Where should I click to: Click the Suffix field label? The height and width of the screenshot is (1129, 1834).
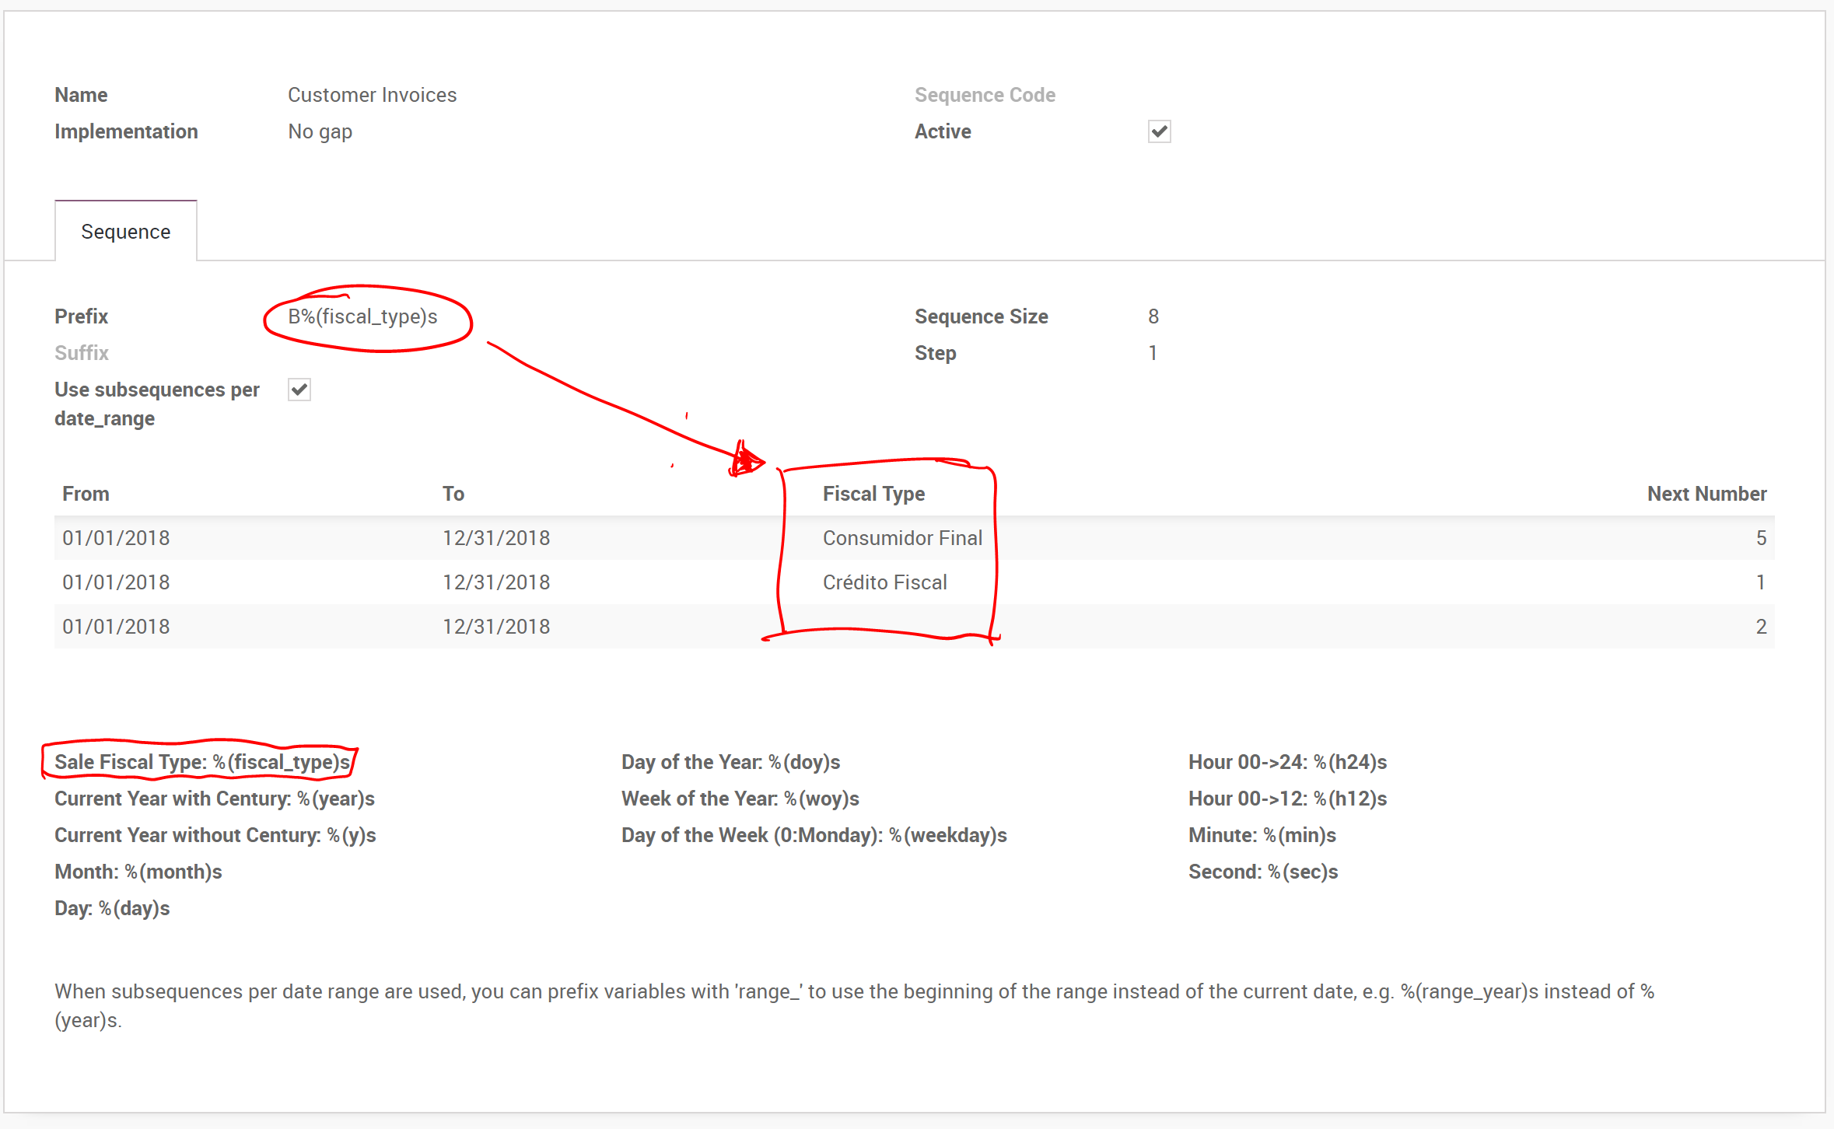[82, 353]
